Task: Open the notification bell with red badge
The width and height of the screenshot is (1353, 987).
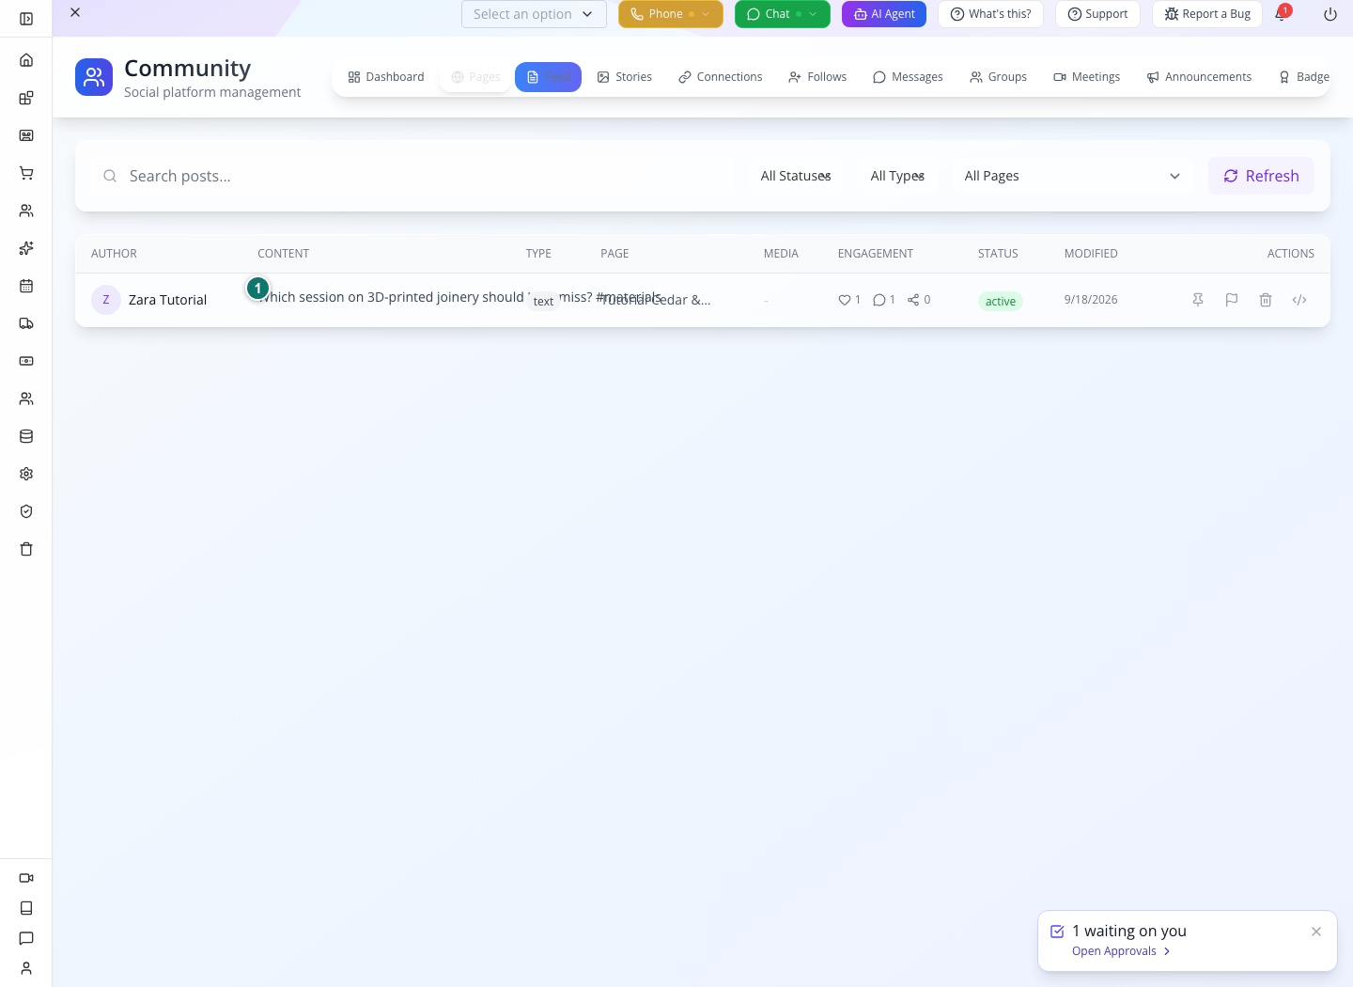Action: tap(1282, 13)
